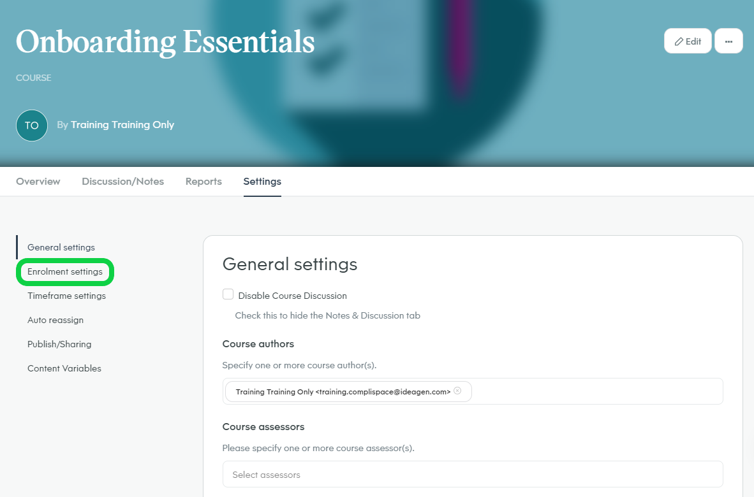Select the Settings tab
Viewport: 754px width, 497px height.
262,182
